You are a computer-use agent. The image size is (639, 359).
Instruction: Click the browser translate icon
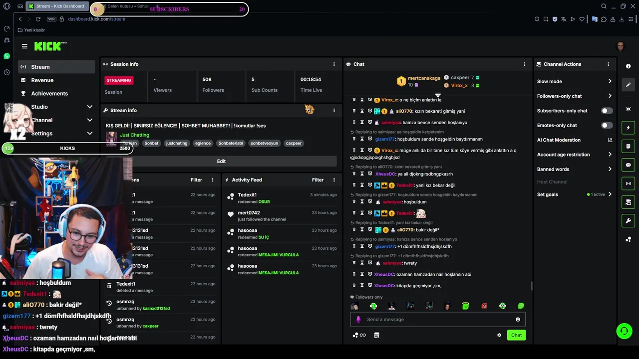pos(564,19)
